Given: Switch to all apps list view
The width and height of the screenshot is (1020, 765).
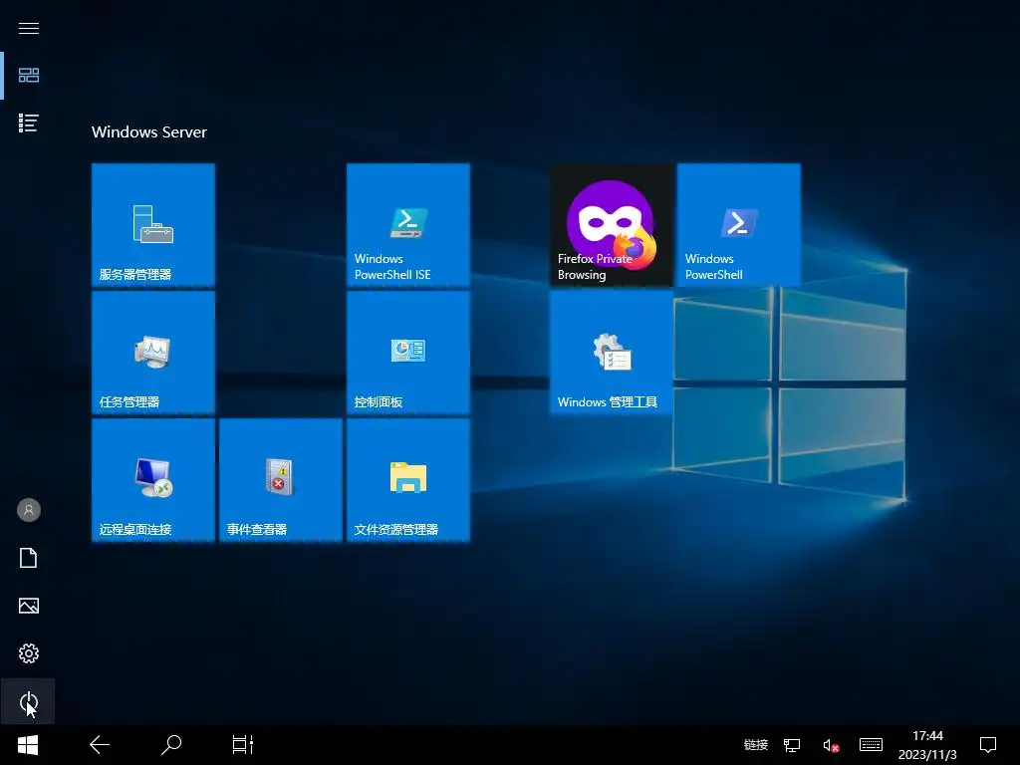Looking at the screenshot, I should tap(29, 123).
